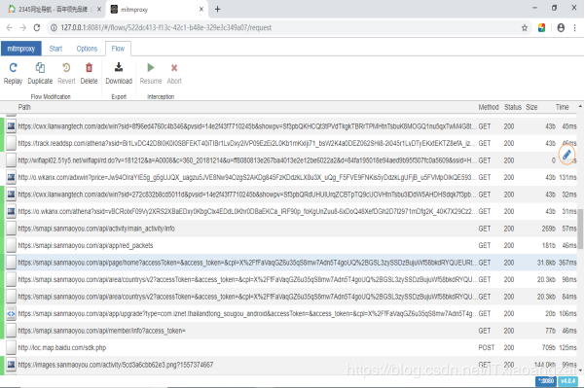Sort flows by Time column header
The height and width of the screenshot is (388, 585).
click(562, 107)
